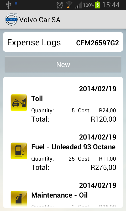Tap the Toll total R120,00
The height and width of the screenshot is (211, 126).
103,119
